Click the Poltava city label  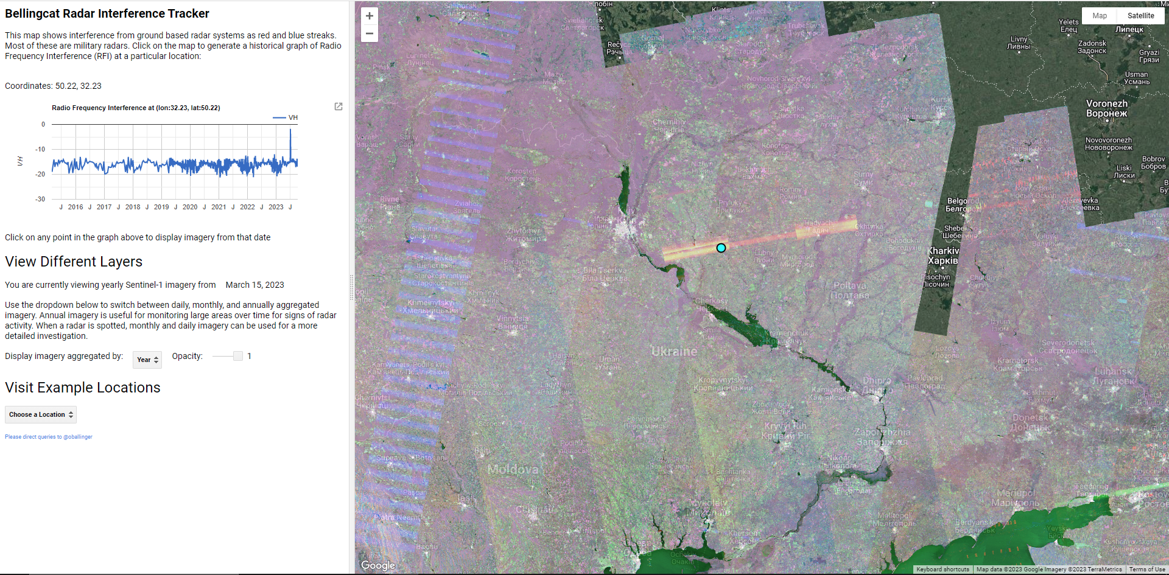[x=851, y=290]
